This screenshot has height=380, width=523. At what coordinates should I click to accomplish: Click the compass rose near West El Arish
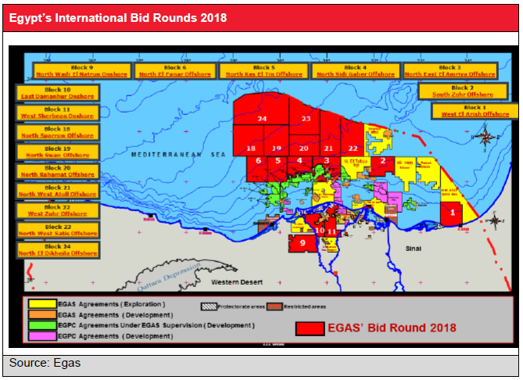click(486, 139)
